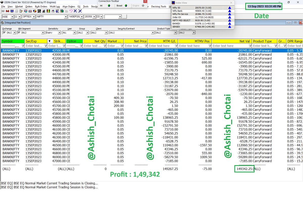
Task: Click the filter funnel under Net Price
Action: (x=146, y=46)
